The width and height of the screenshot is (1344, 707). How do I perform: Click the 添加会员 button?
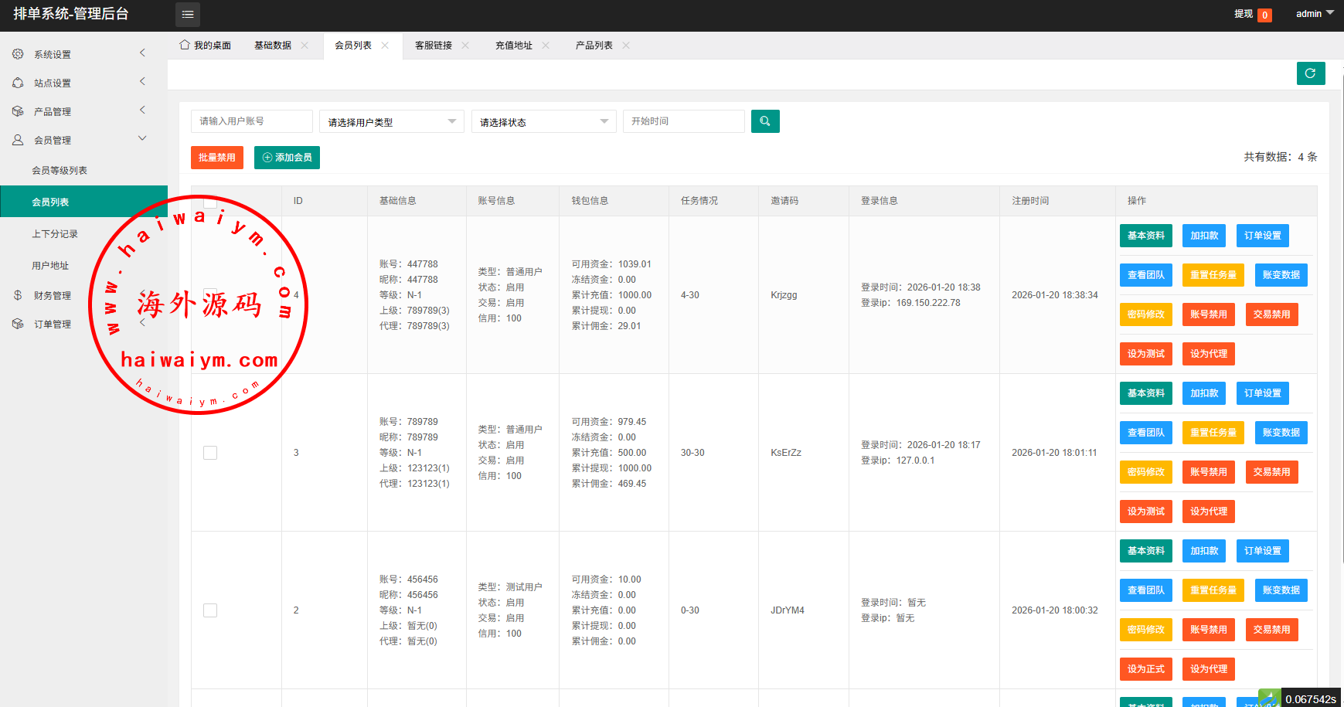[287, 158]
